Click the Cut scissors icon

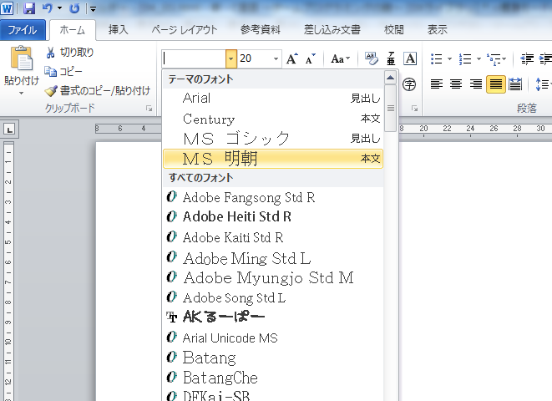(51, 53)
